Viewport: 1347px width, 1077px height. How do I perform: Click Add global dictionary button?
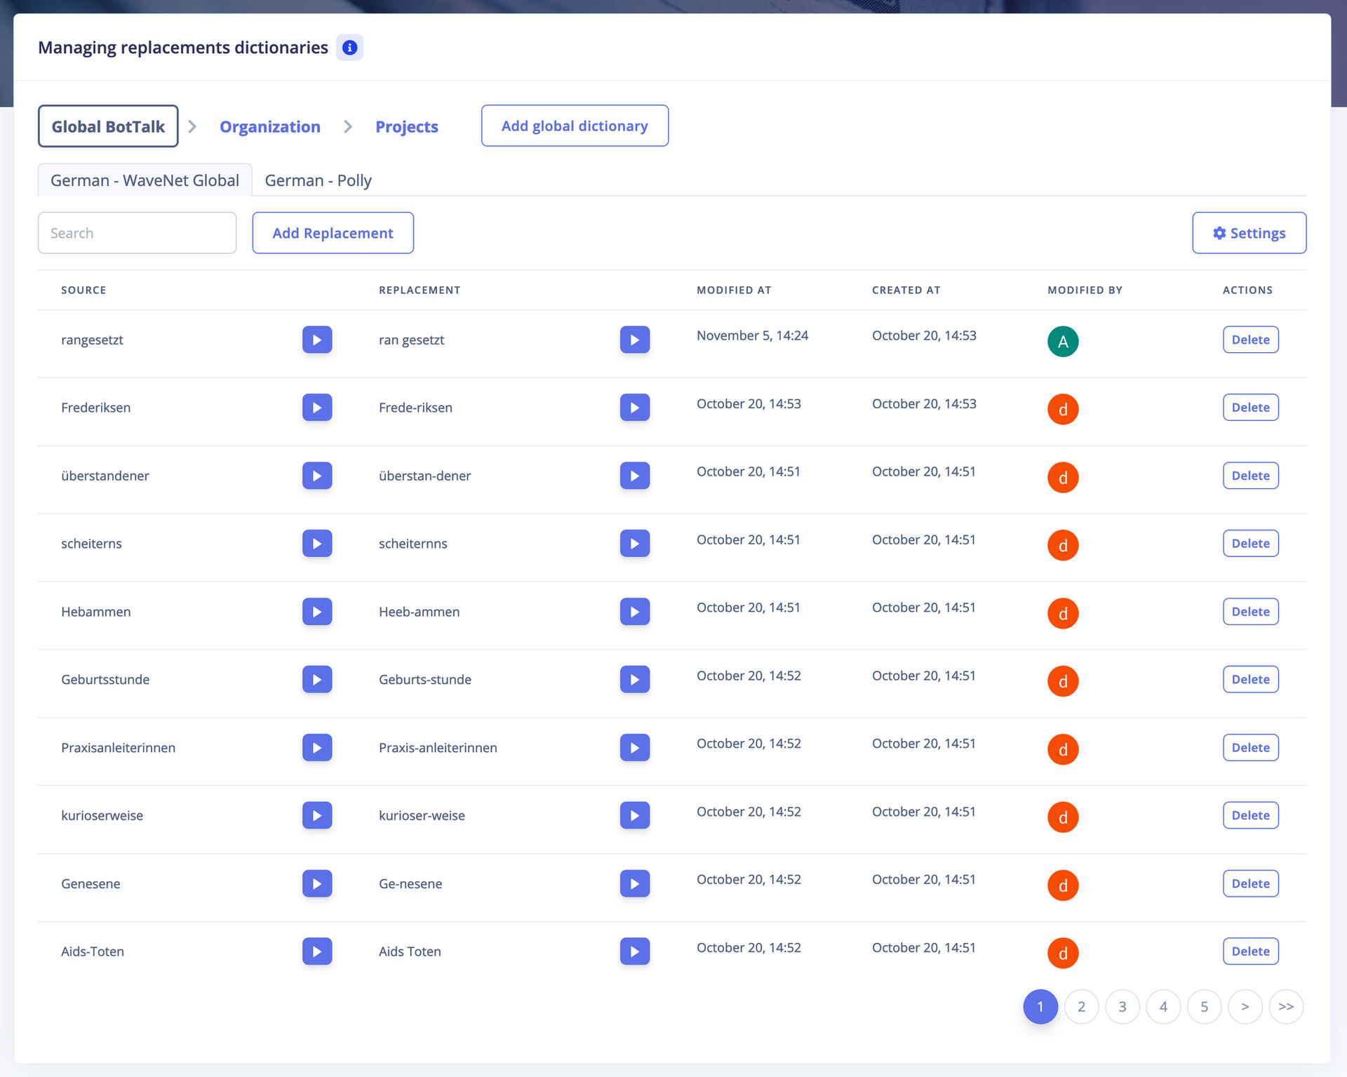click(x=575, y=126)
